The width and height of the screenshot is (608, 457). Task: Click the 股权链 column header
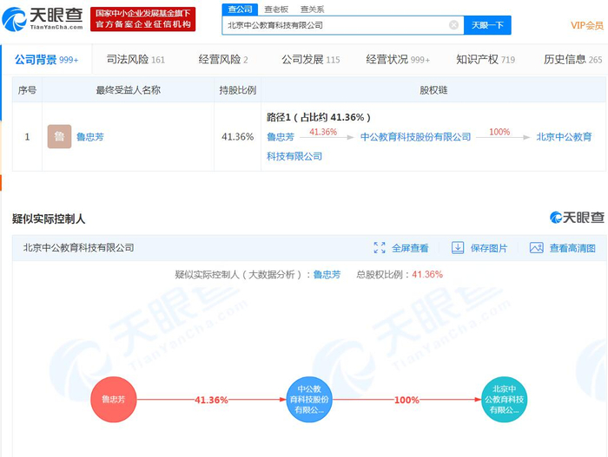point(433,90)
